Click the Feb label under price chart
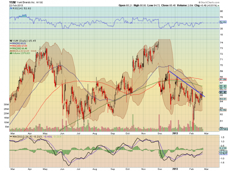228x171 pixels. point(192,133)
